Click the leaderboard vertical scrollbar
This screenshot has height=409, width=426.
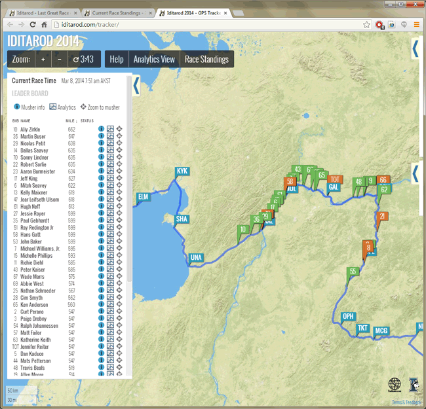point(129,179)
